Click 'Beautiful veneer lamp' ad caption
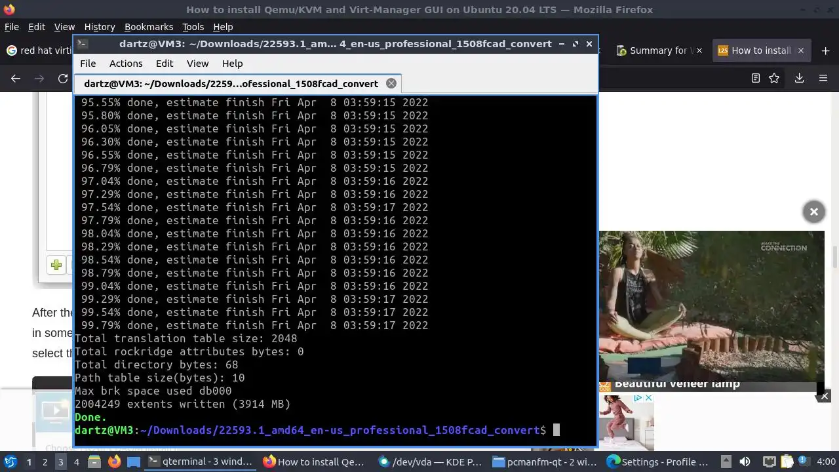839x472 pixels. (677, 385)
